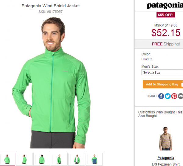Click the 65% OFF badge
183x166 pixels.
[x=166, y=15]
